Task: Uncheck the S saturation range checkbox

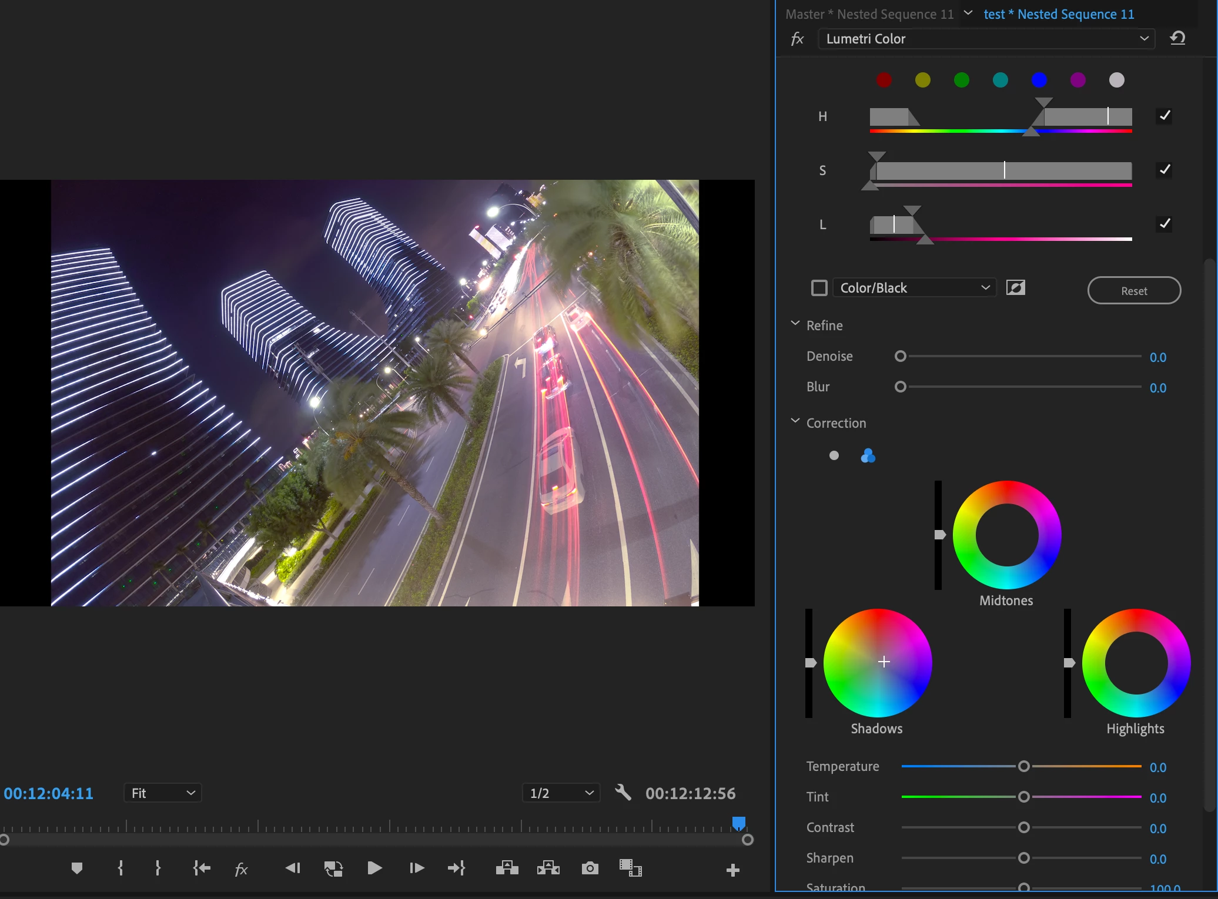Action: (x=1164, y=170)
